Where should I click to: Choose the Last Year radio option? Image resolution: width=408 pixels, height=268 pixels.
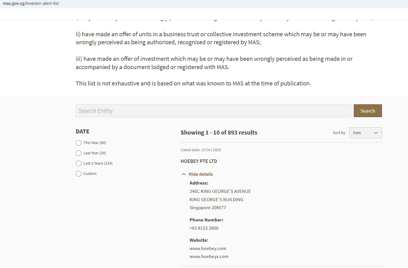tap(79, 153)
